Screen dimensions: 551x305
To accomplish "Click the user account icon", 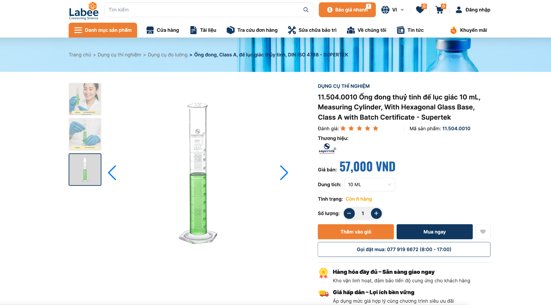I will [459, 10].
